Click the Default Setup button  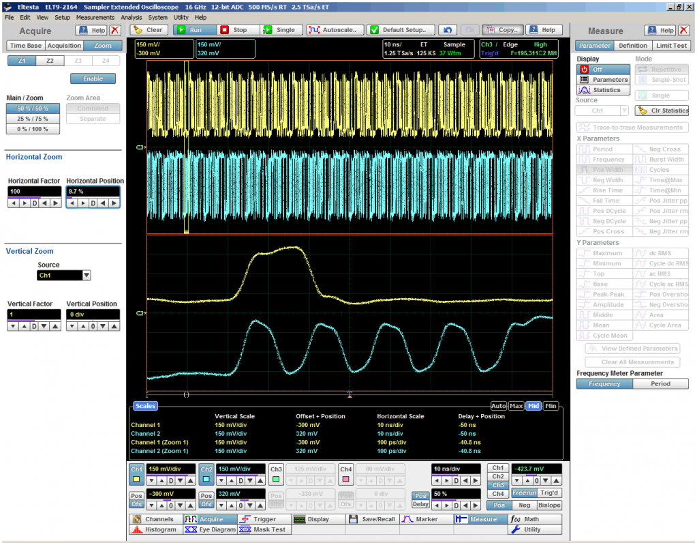click(401, 30)
